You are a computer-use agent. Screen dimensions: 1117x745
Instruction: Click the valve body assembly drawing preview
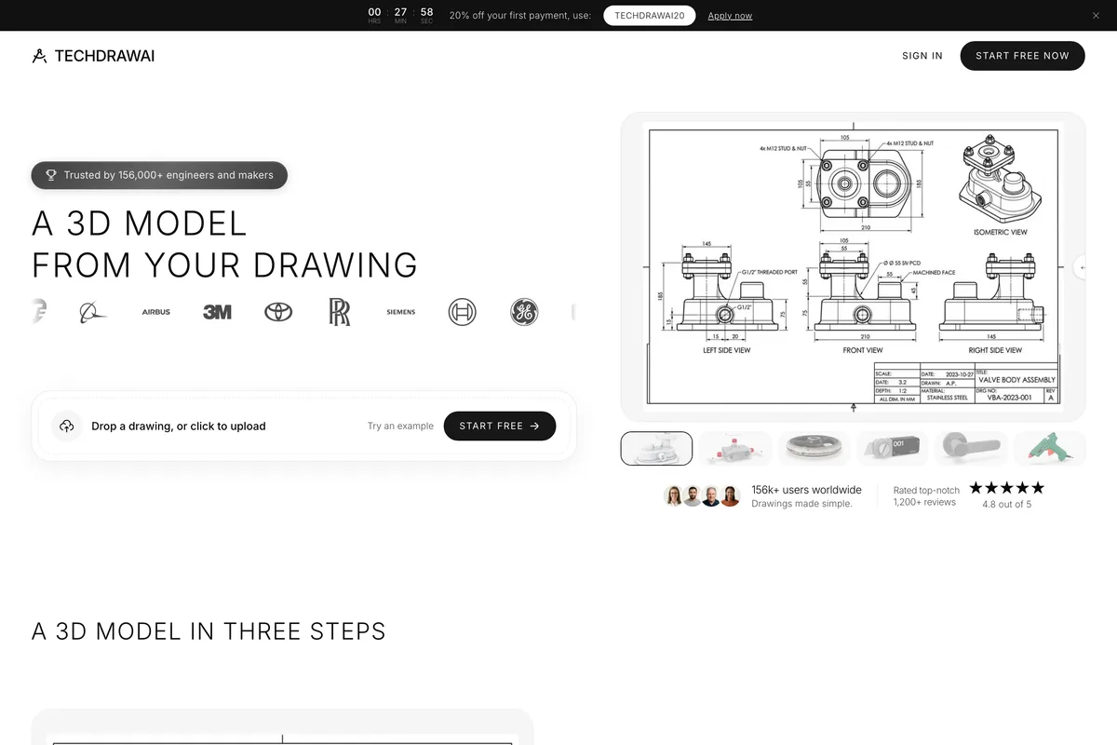click(x=854, y=267)
